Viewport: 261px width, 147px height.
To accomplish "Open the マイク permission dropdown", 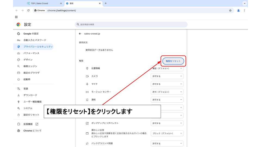I will coord(167,84).
